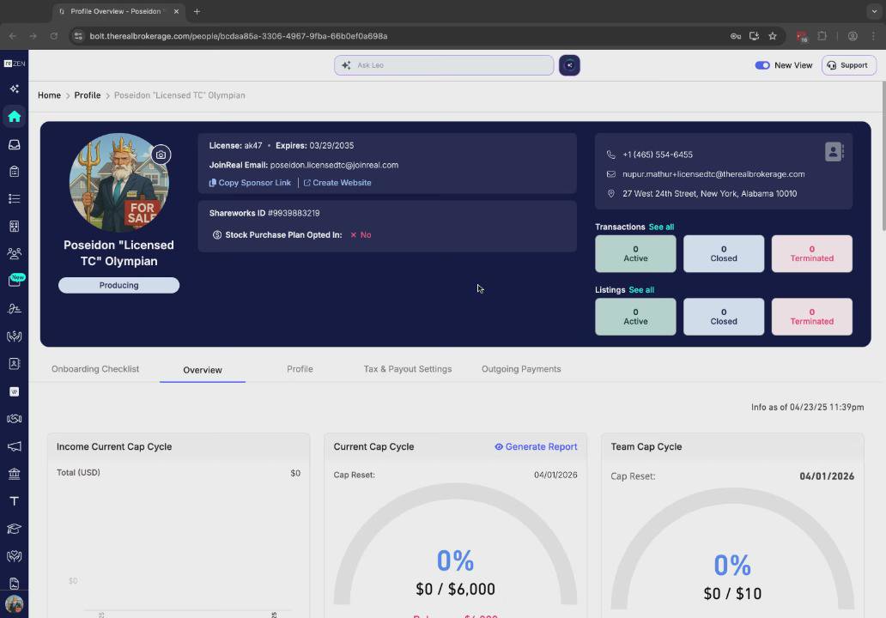The height and width of the screenshot is (618, 886).
Task: Open the Chrome three-dot menu
Action: 874,36
